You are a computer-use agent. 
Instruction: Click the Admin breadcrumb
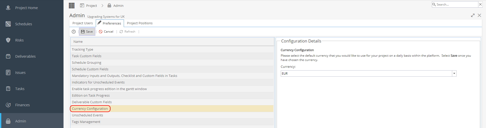tap(115, 6)
